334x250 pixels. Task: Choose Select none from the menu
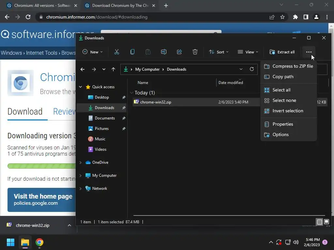(x=289, y=100)
